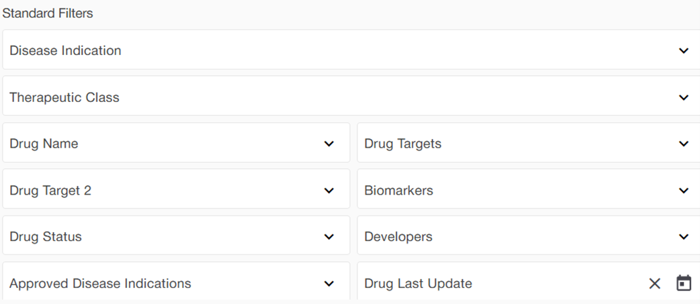The height and width of the screenshot is (304, 700).
Task: Select the Therapeutic Class filter field
Action: [x=64, y=97]
